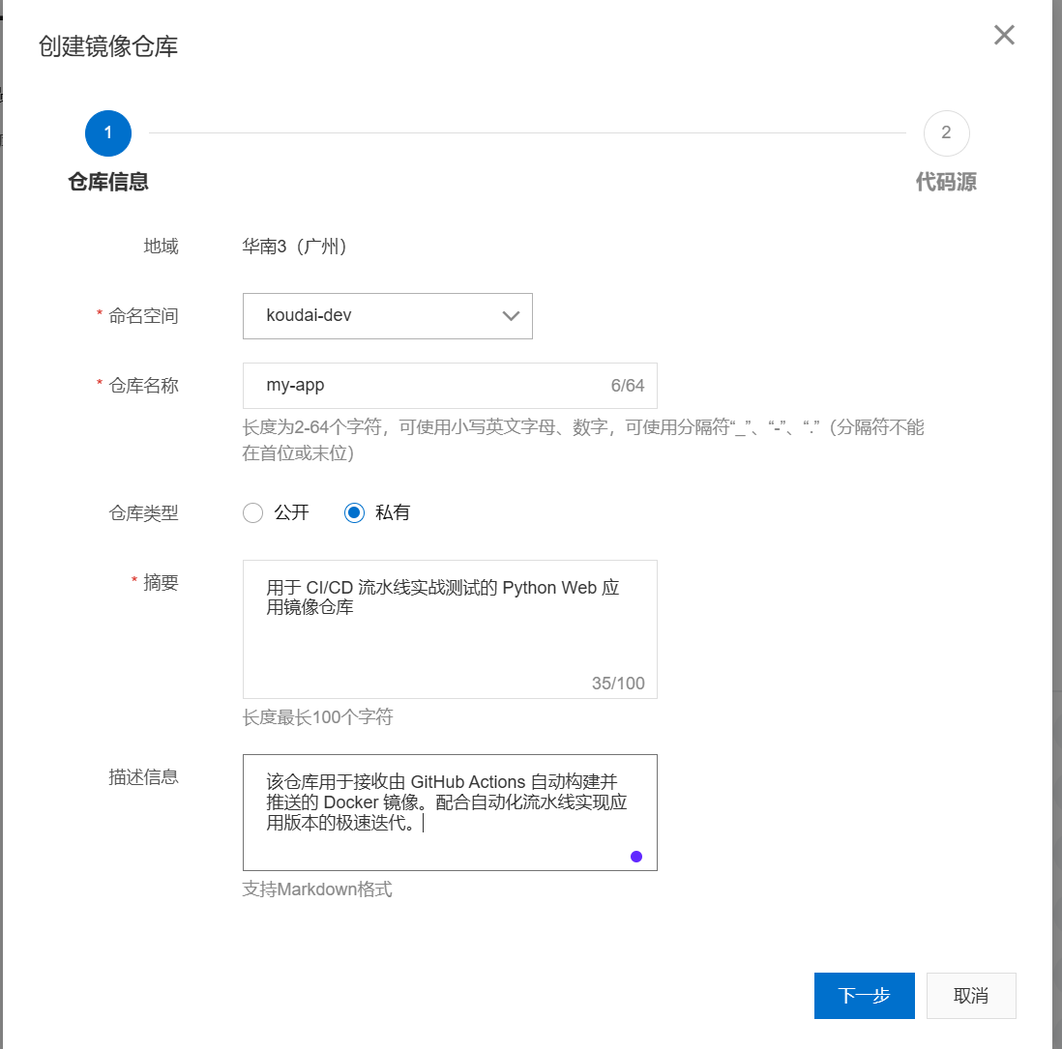1062x1049 pixels.
Task: Close the 创建镜像仓库 dialog with X
Action: (x=1004, y=35)
